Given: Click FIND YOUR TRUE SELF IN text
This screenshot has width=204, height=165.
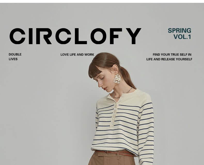Looking at the screenshot, I should [172, 54].
